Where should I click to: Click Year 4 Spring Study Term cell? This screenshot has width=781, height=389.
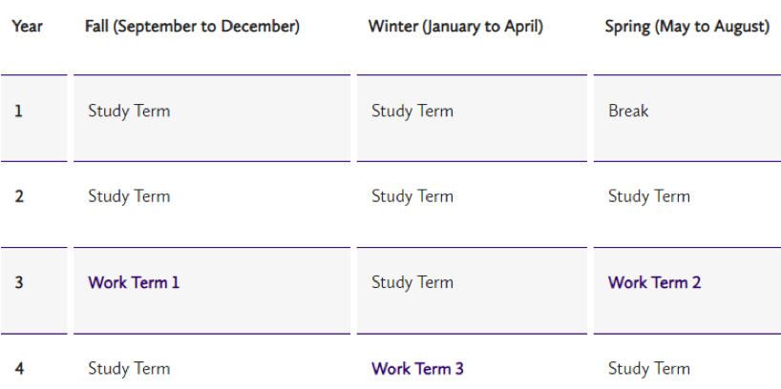(649, 368)
